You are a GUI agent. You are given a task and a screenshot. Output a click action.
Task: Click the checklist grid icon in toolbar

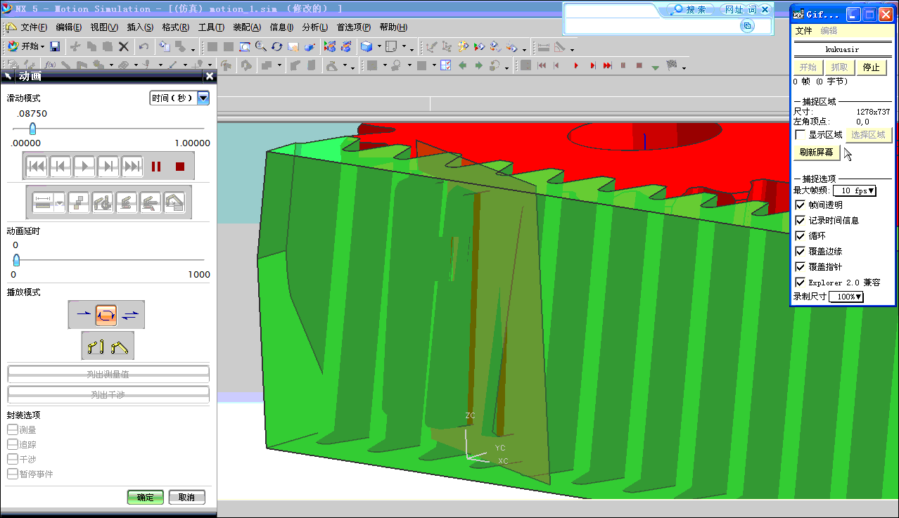445,65
